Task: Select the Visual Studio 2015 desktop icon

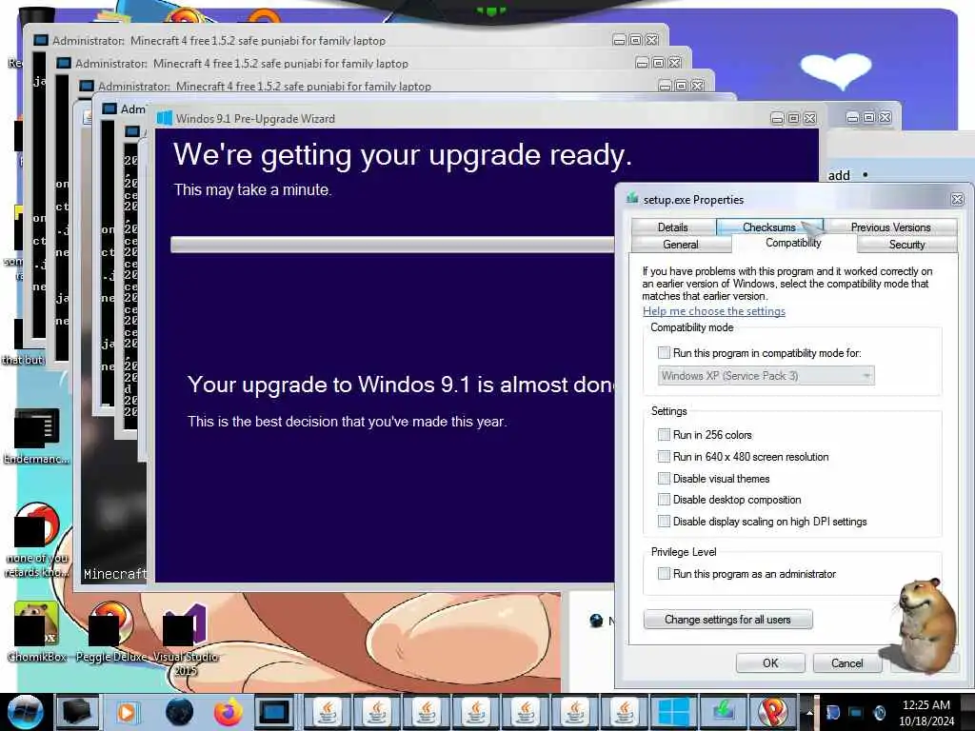Action: [x=185, y=641]
